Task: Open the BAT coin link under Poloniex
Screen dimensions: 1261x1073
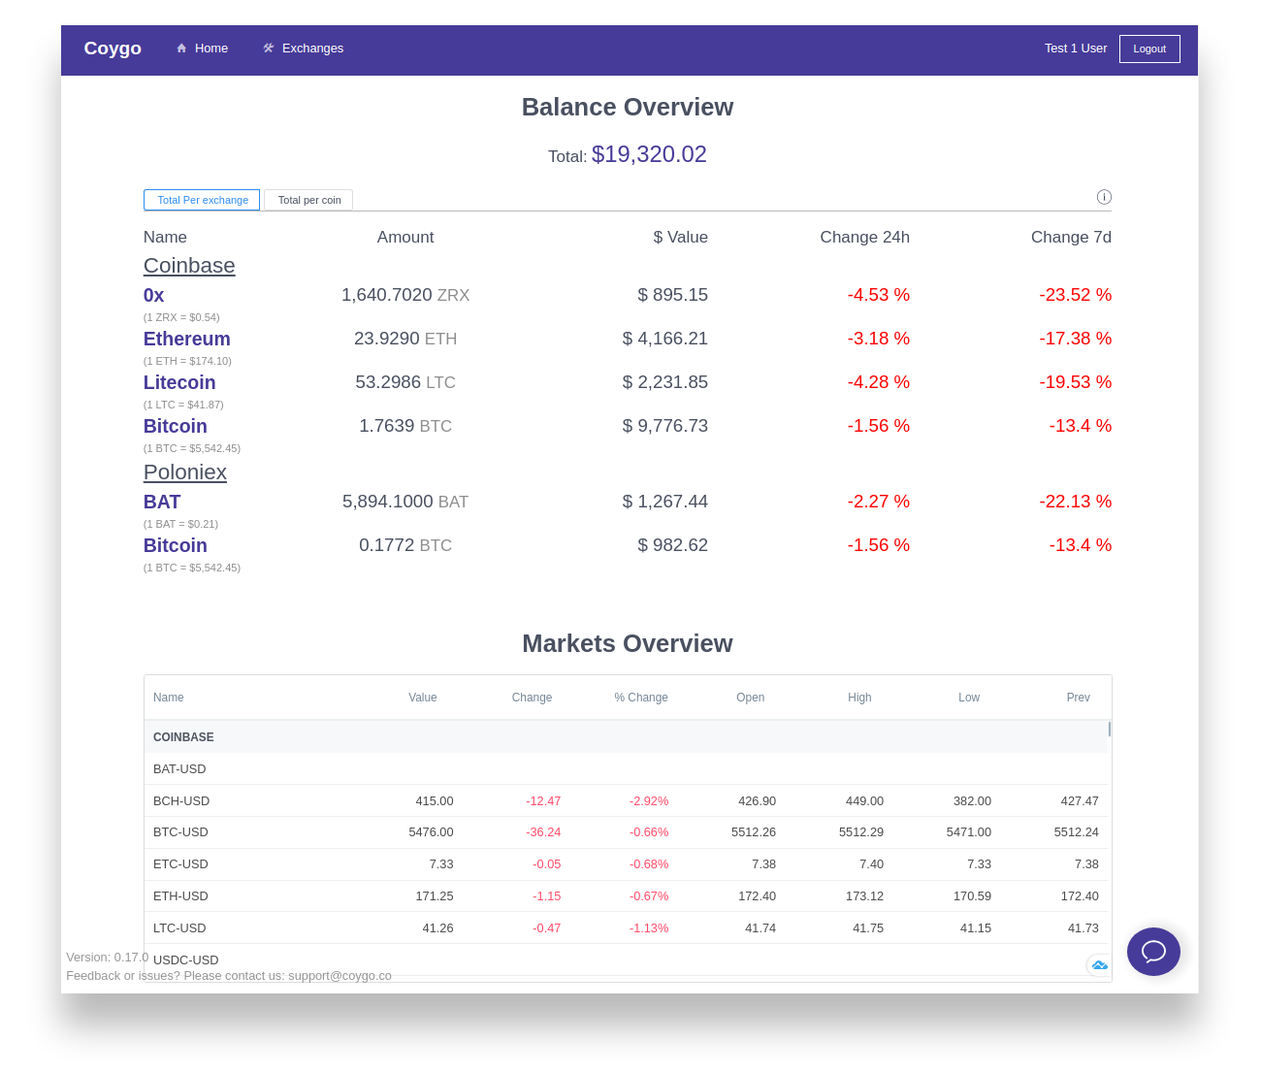Action: (162, 502)
